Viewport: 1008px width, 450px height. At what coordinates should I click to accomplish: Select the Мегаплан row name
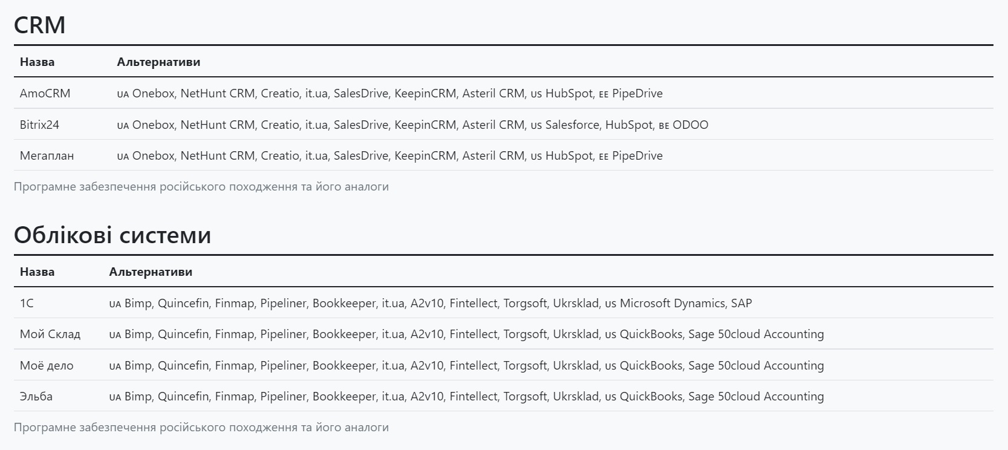pos(47,155)
